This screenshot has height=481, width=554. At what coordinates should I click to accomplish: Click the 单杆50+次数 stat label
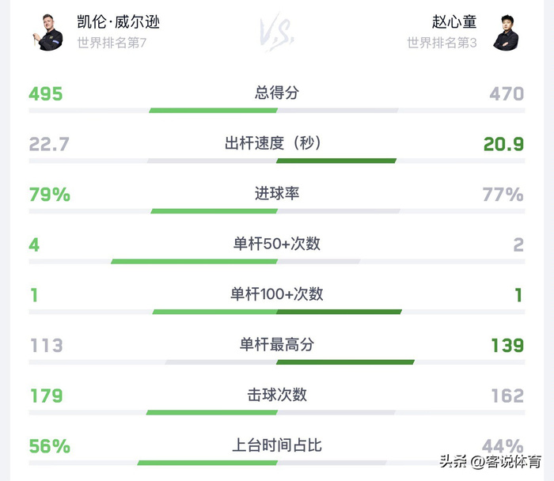(x=277, y=244)
